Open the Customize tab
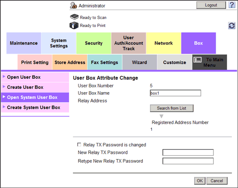 pyautogui.click(x=175, y=62)
